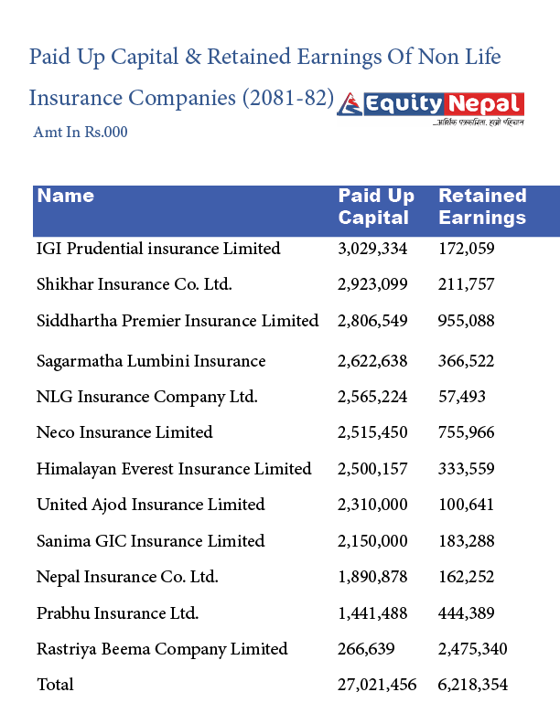Select Prabhu Insurance Ltd. name
Image resolution: width=560 pixels, height=724 pixels.
[x=118, y=613]
